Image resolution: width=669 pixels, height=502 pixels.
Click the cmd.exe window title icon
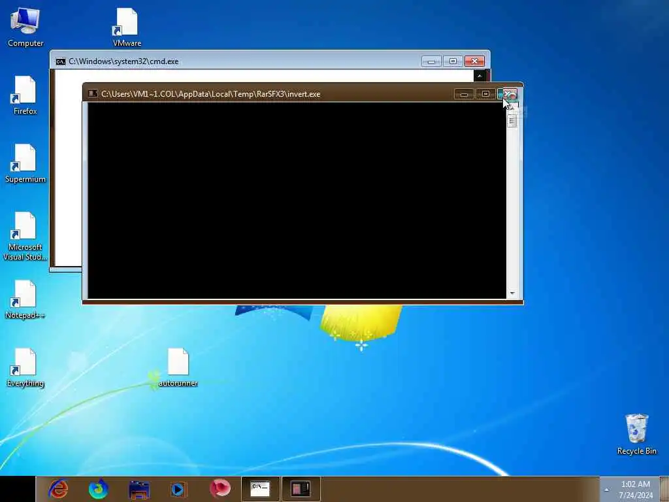pos(61,61)
